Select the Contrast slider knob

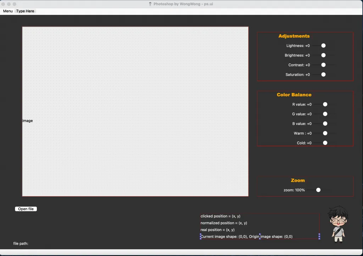323,65
